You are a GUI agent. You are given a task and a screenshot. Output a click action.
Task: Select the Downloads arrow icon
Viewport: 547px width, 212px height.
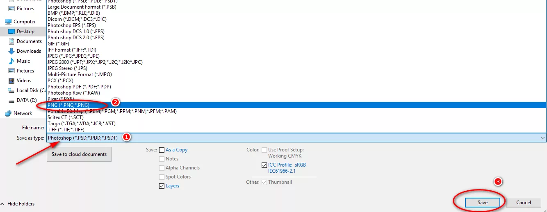coord(11,51)
